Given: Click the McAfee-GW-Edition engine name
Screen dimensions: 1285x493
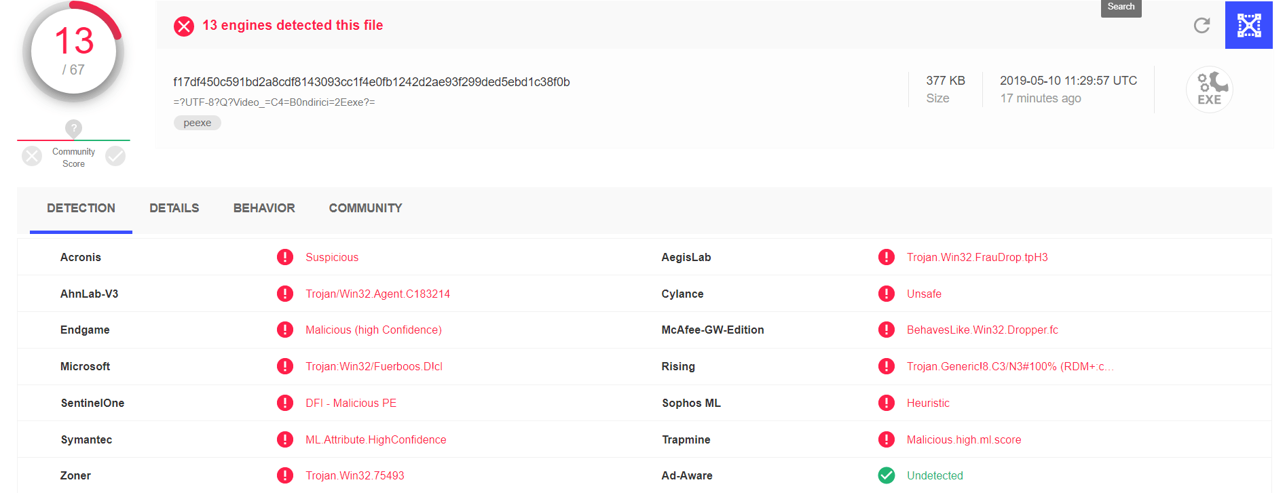Looking at the screenshot, I should (x=713, y=330).
